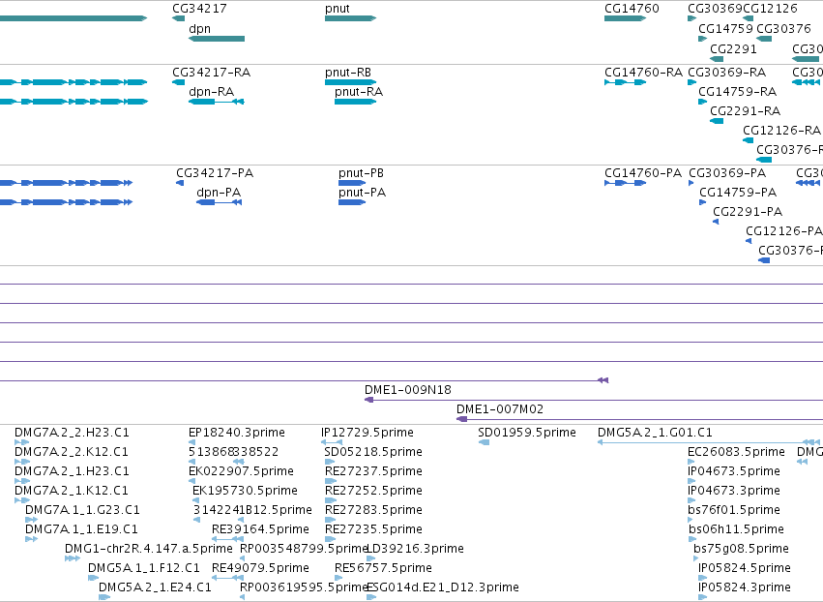Click the RE39164.5prime feature

227,539
